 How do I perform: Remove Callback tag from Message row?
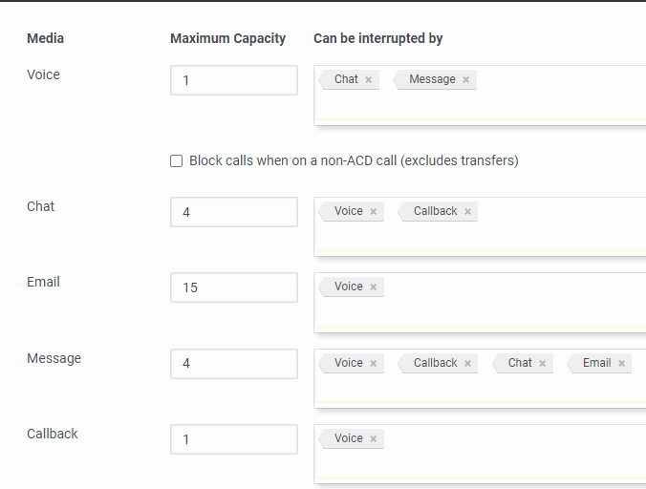[467, 364]
